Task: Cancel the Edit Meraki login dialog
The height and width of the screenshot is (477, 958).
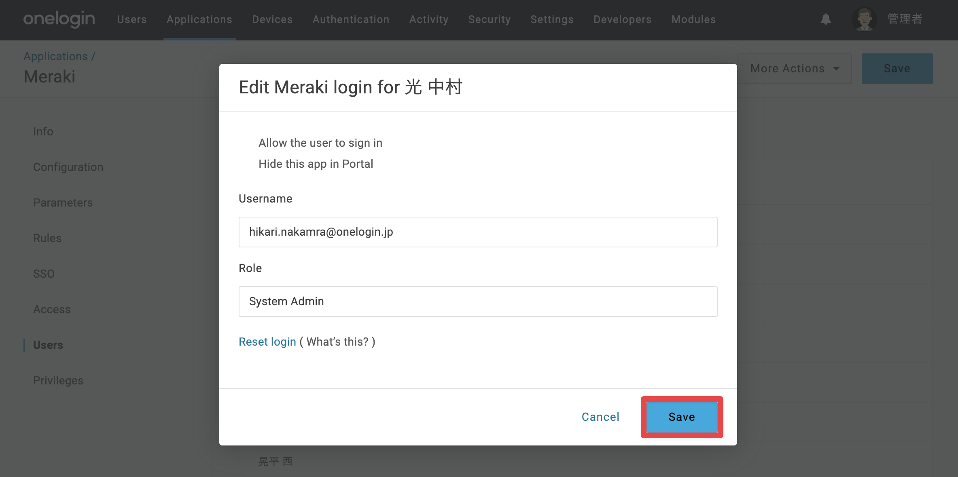Action: (x=600, y=417)
